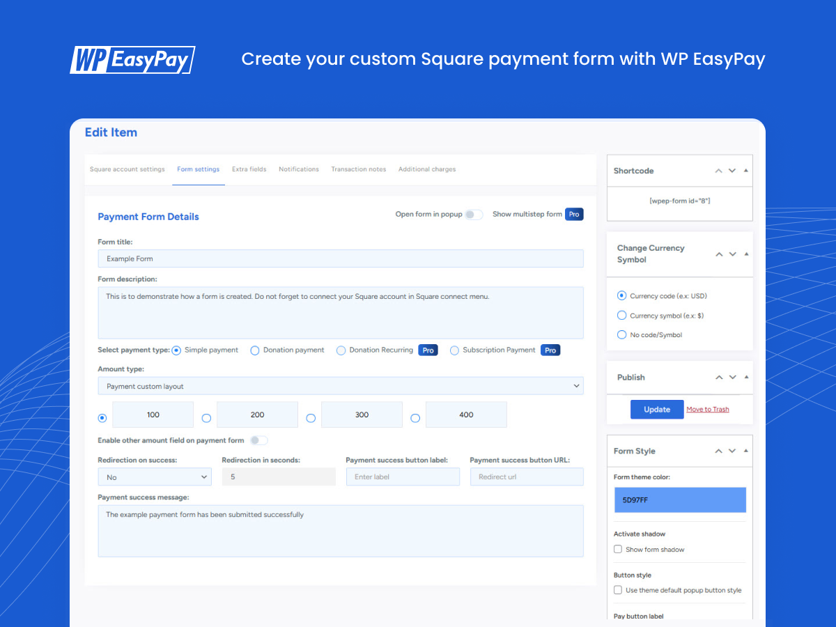Switch to the Extra fields tab

click(249, 169)
